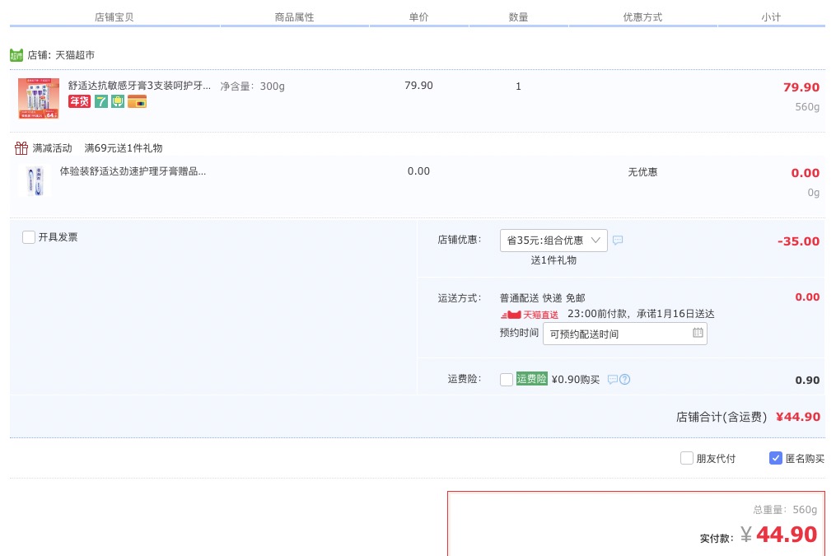Viewport: 836px width, 556px height.
Task: Click the 79.90 subtotal in red
Action: (x=801, y=87)
